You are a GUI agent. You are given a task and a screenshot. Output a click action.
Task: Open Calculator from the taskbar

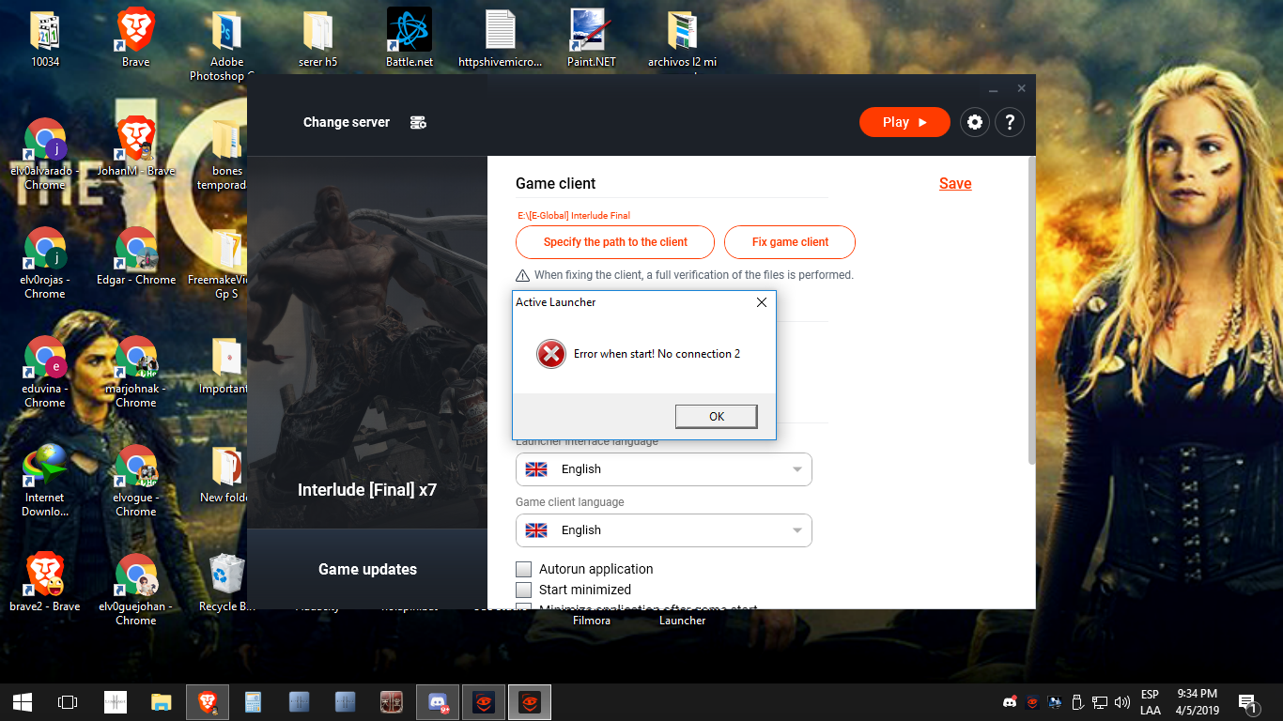[x=253, y=701]
